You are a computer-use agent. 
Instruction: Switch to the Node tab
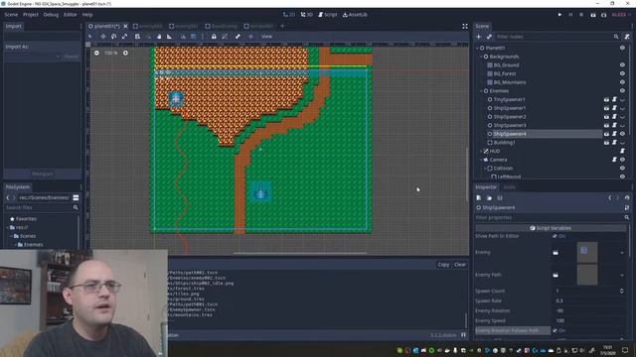509,187
